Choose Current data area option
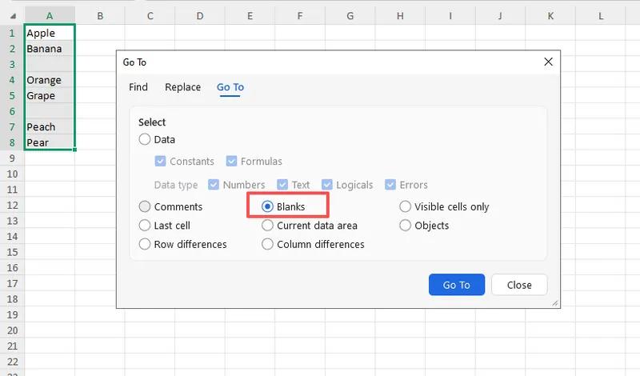 [268, 226]
